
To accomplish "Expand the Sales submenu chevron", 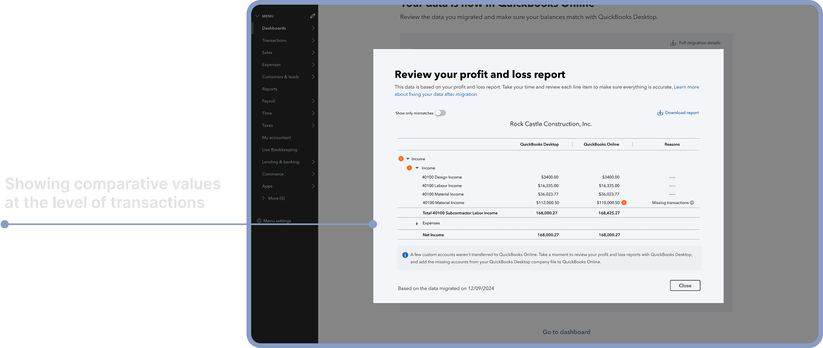I will pyautogui.click(x=313, y=52).
